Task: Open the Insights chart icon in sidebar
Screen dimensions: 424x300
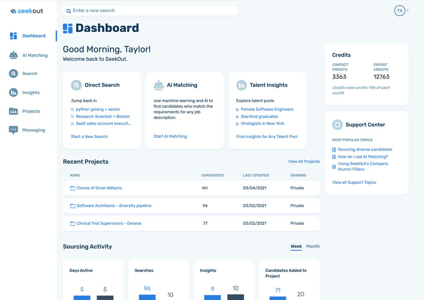Action: pos(13,92)
